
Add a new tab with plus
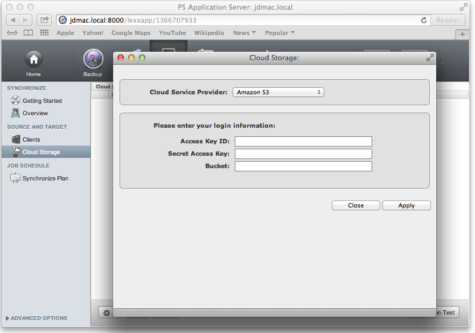(462, 34)
